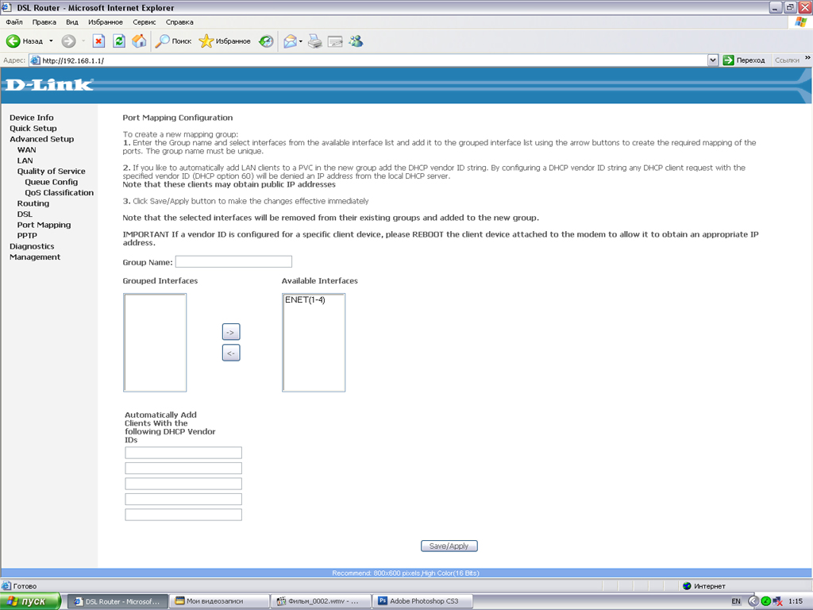Open the Mail icon dropdown arrow

point(301,41)
